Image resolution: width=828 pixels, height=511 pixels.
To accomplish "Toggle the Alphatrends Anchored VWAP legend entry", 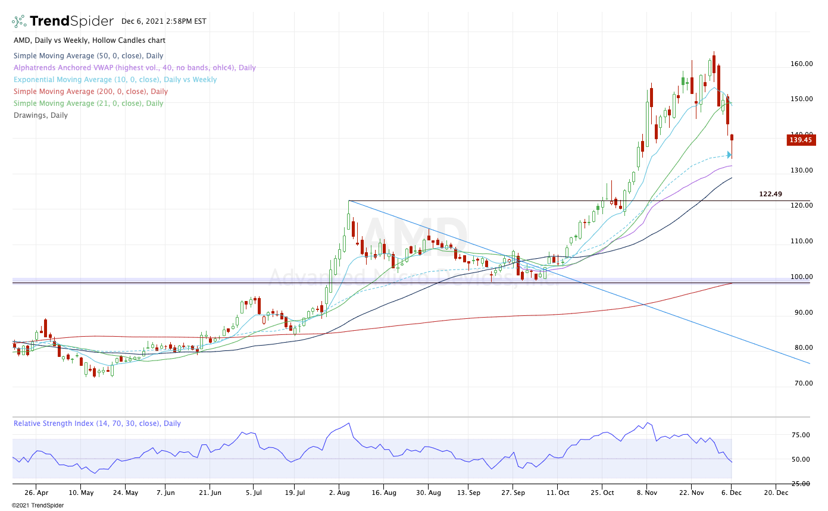I will (135, 68).
